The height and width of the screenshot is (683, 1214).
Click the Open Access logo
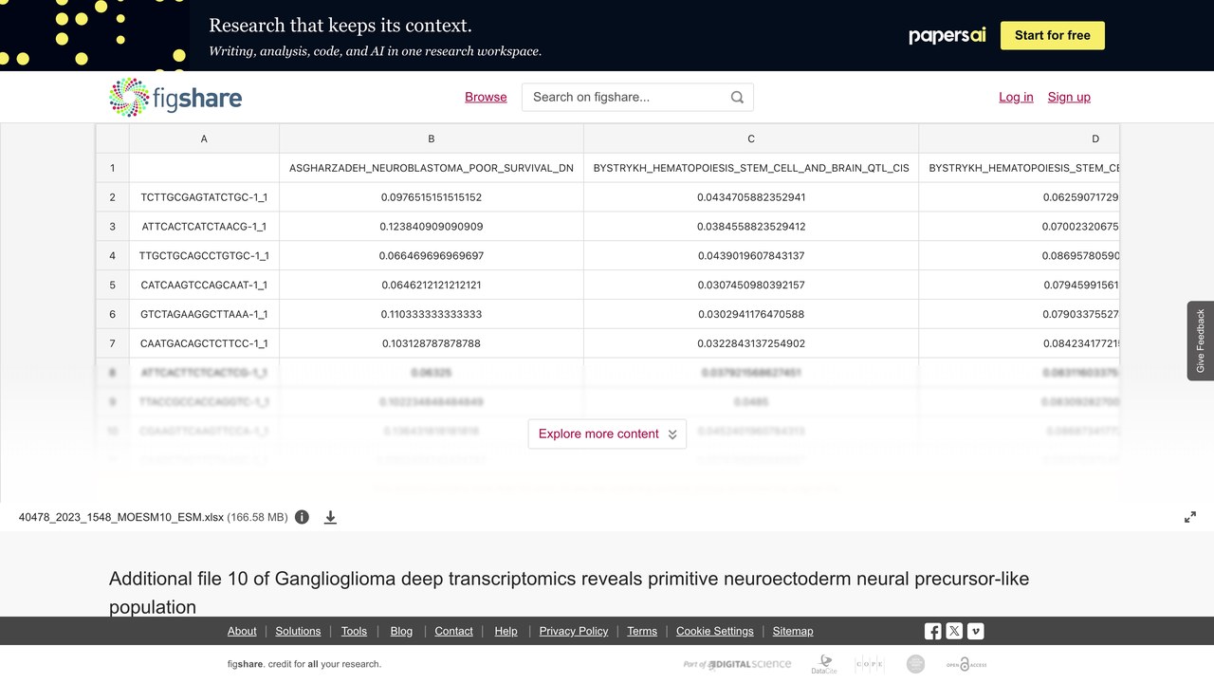[966, 664]
